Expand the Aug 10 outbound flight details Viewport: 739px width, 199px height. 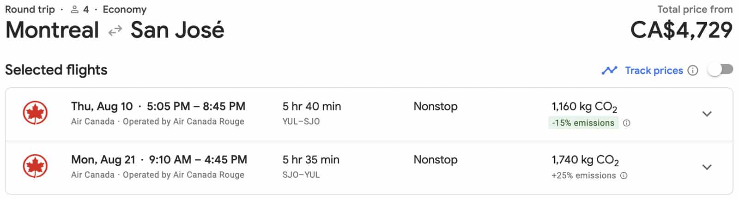click(x=707, y=114)
